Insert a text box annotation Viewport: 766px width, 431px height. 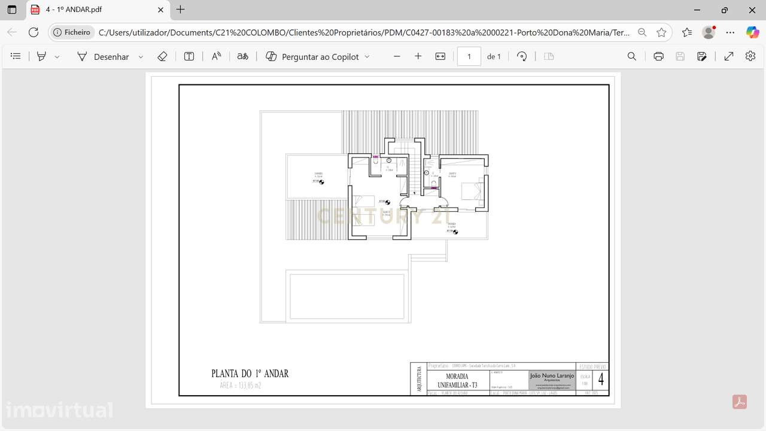(189, 56)
